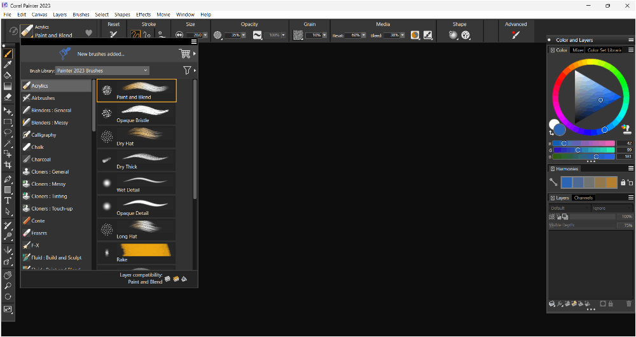
Task: Click the heart favorite icon beside brush name
Action: point(89,33)
